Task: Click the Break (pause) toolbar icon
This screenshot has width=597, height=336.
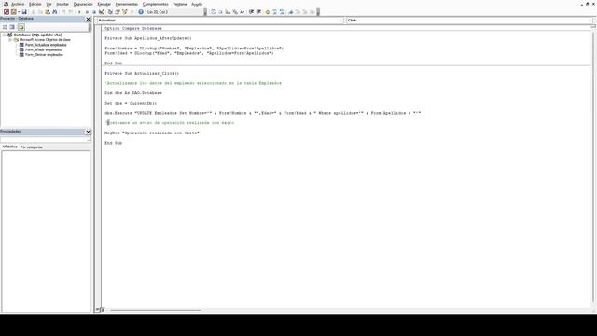Action: (87, 12)
